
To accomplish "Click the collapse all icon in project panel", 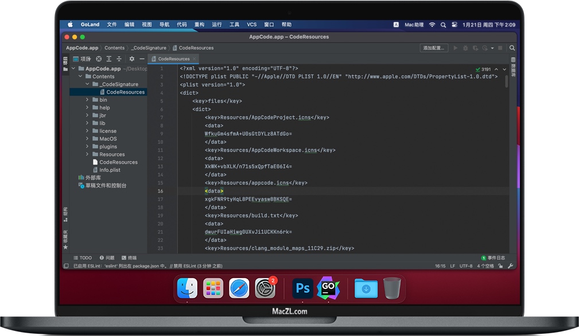I will [x=119, y=58].
